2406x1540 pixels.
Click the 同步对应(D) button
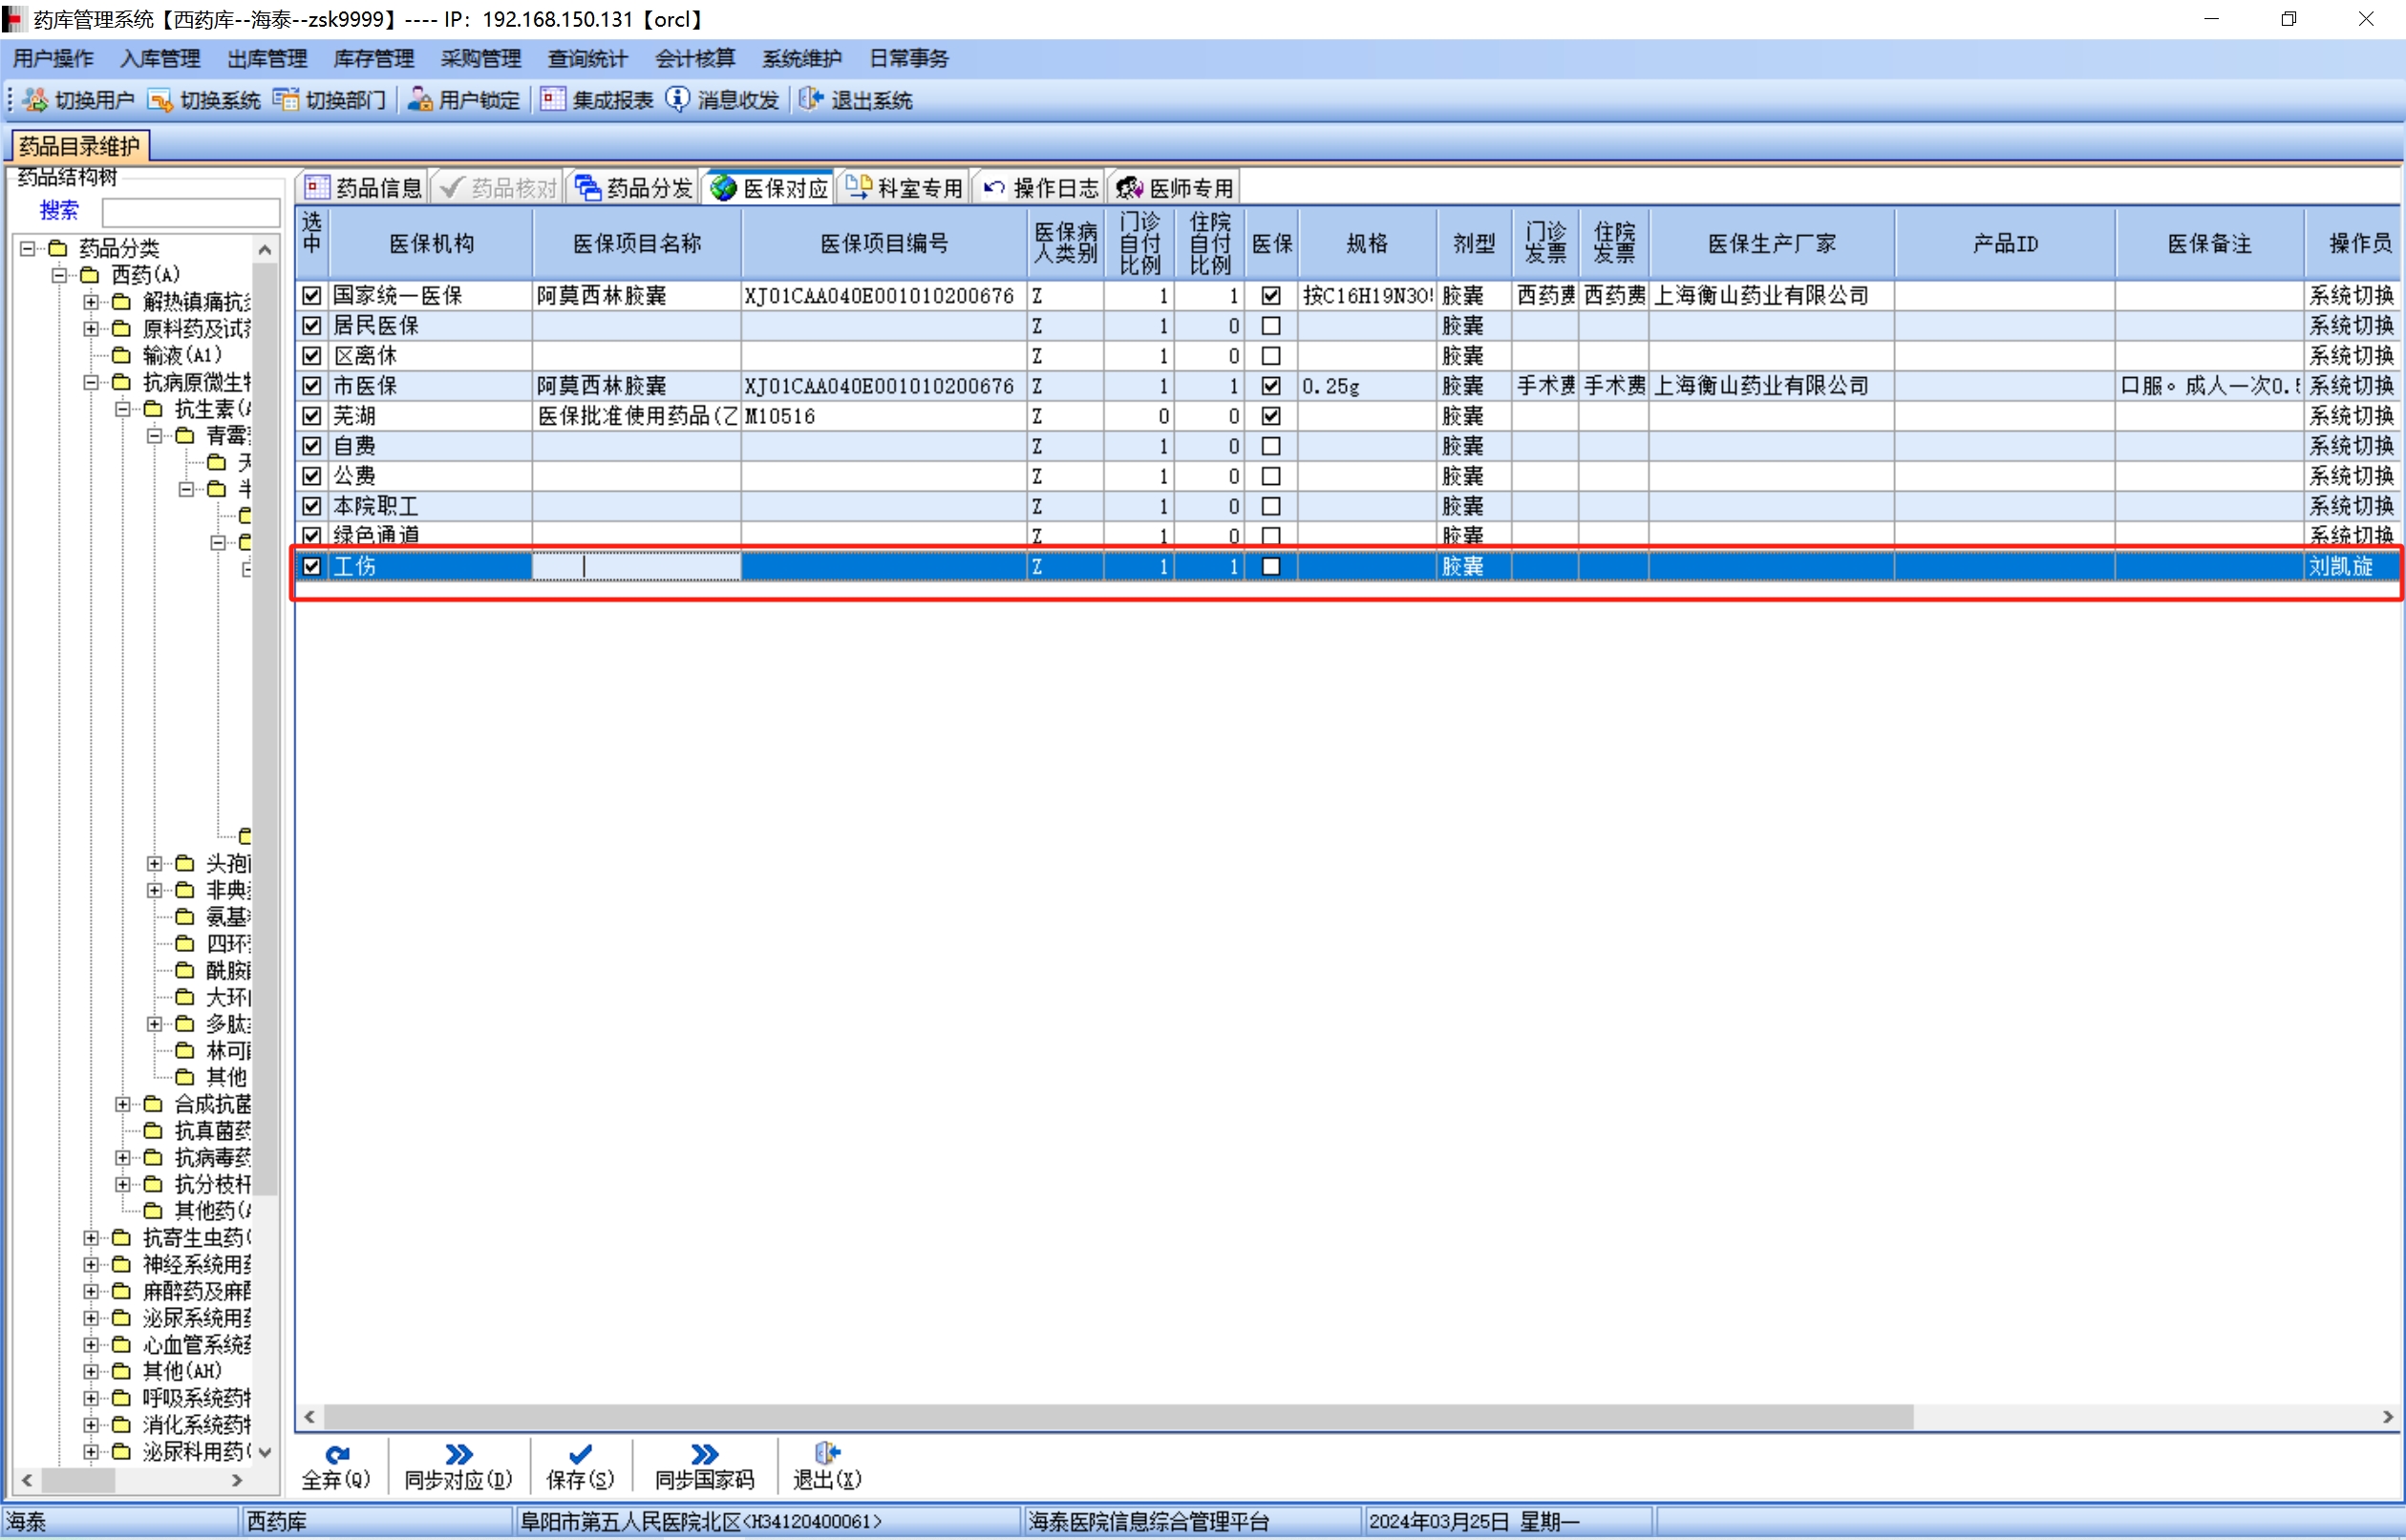(x=458, y=1464)
